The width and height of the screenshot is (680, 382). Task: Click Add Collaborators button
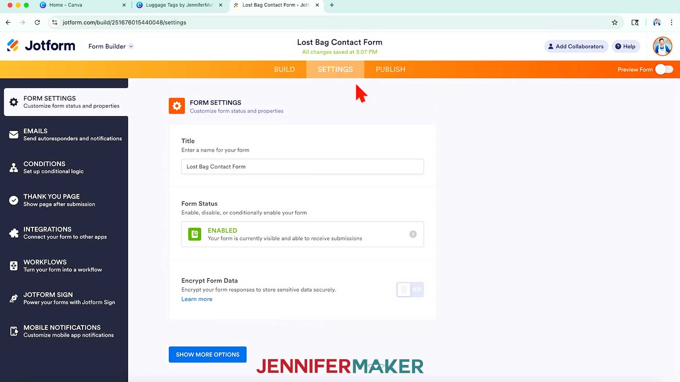[x=576, y=46]
